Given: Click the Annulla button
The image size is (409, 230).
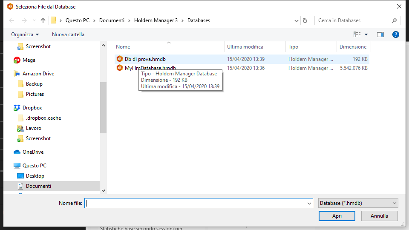Looking at the screenshot, I should point(379,216).
